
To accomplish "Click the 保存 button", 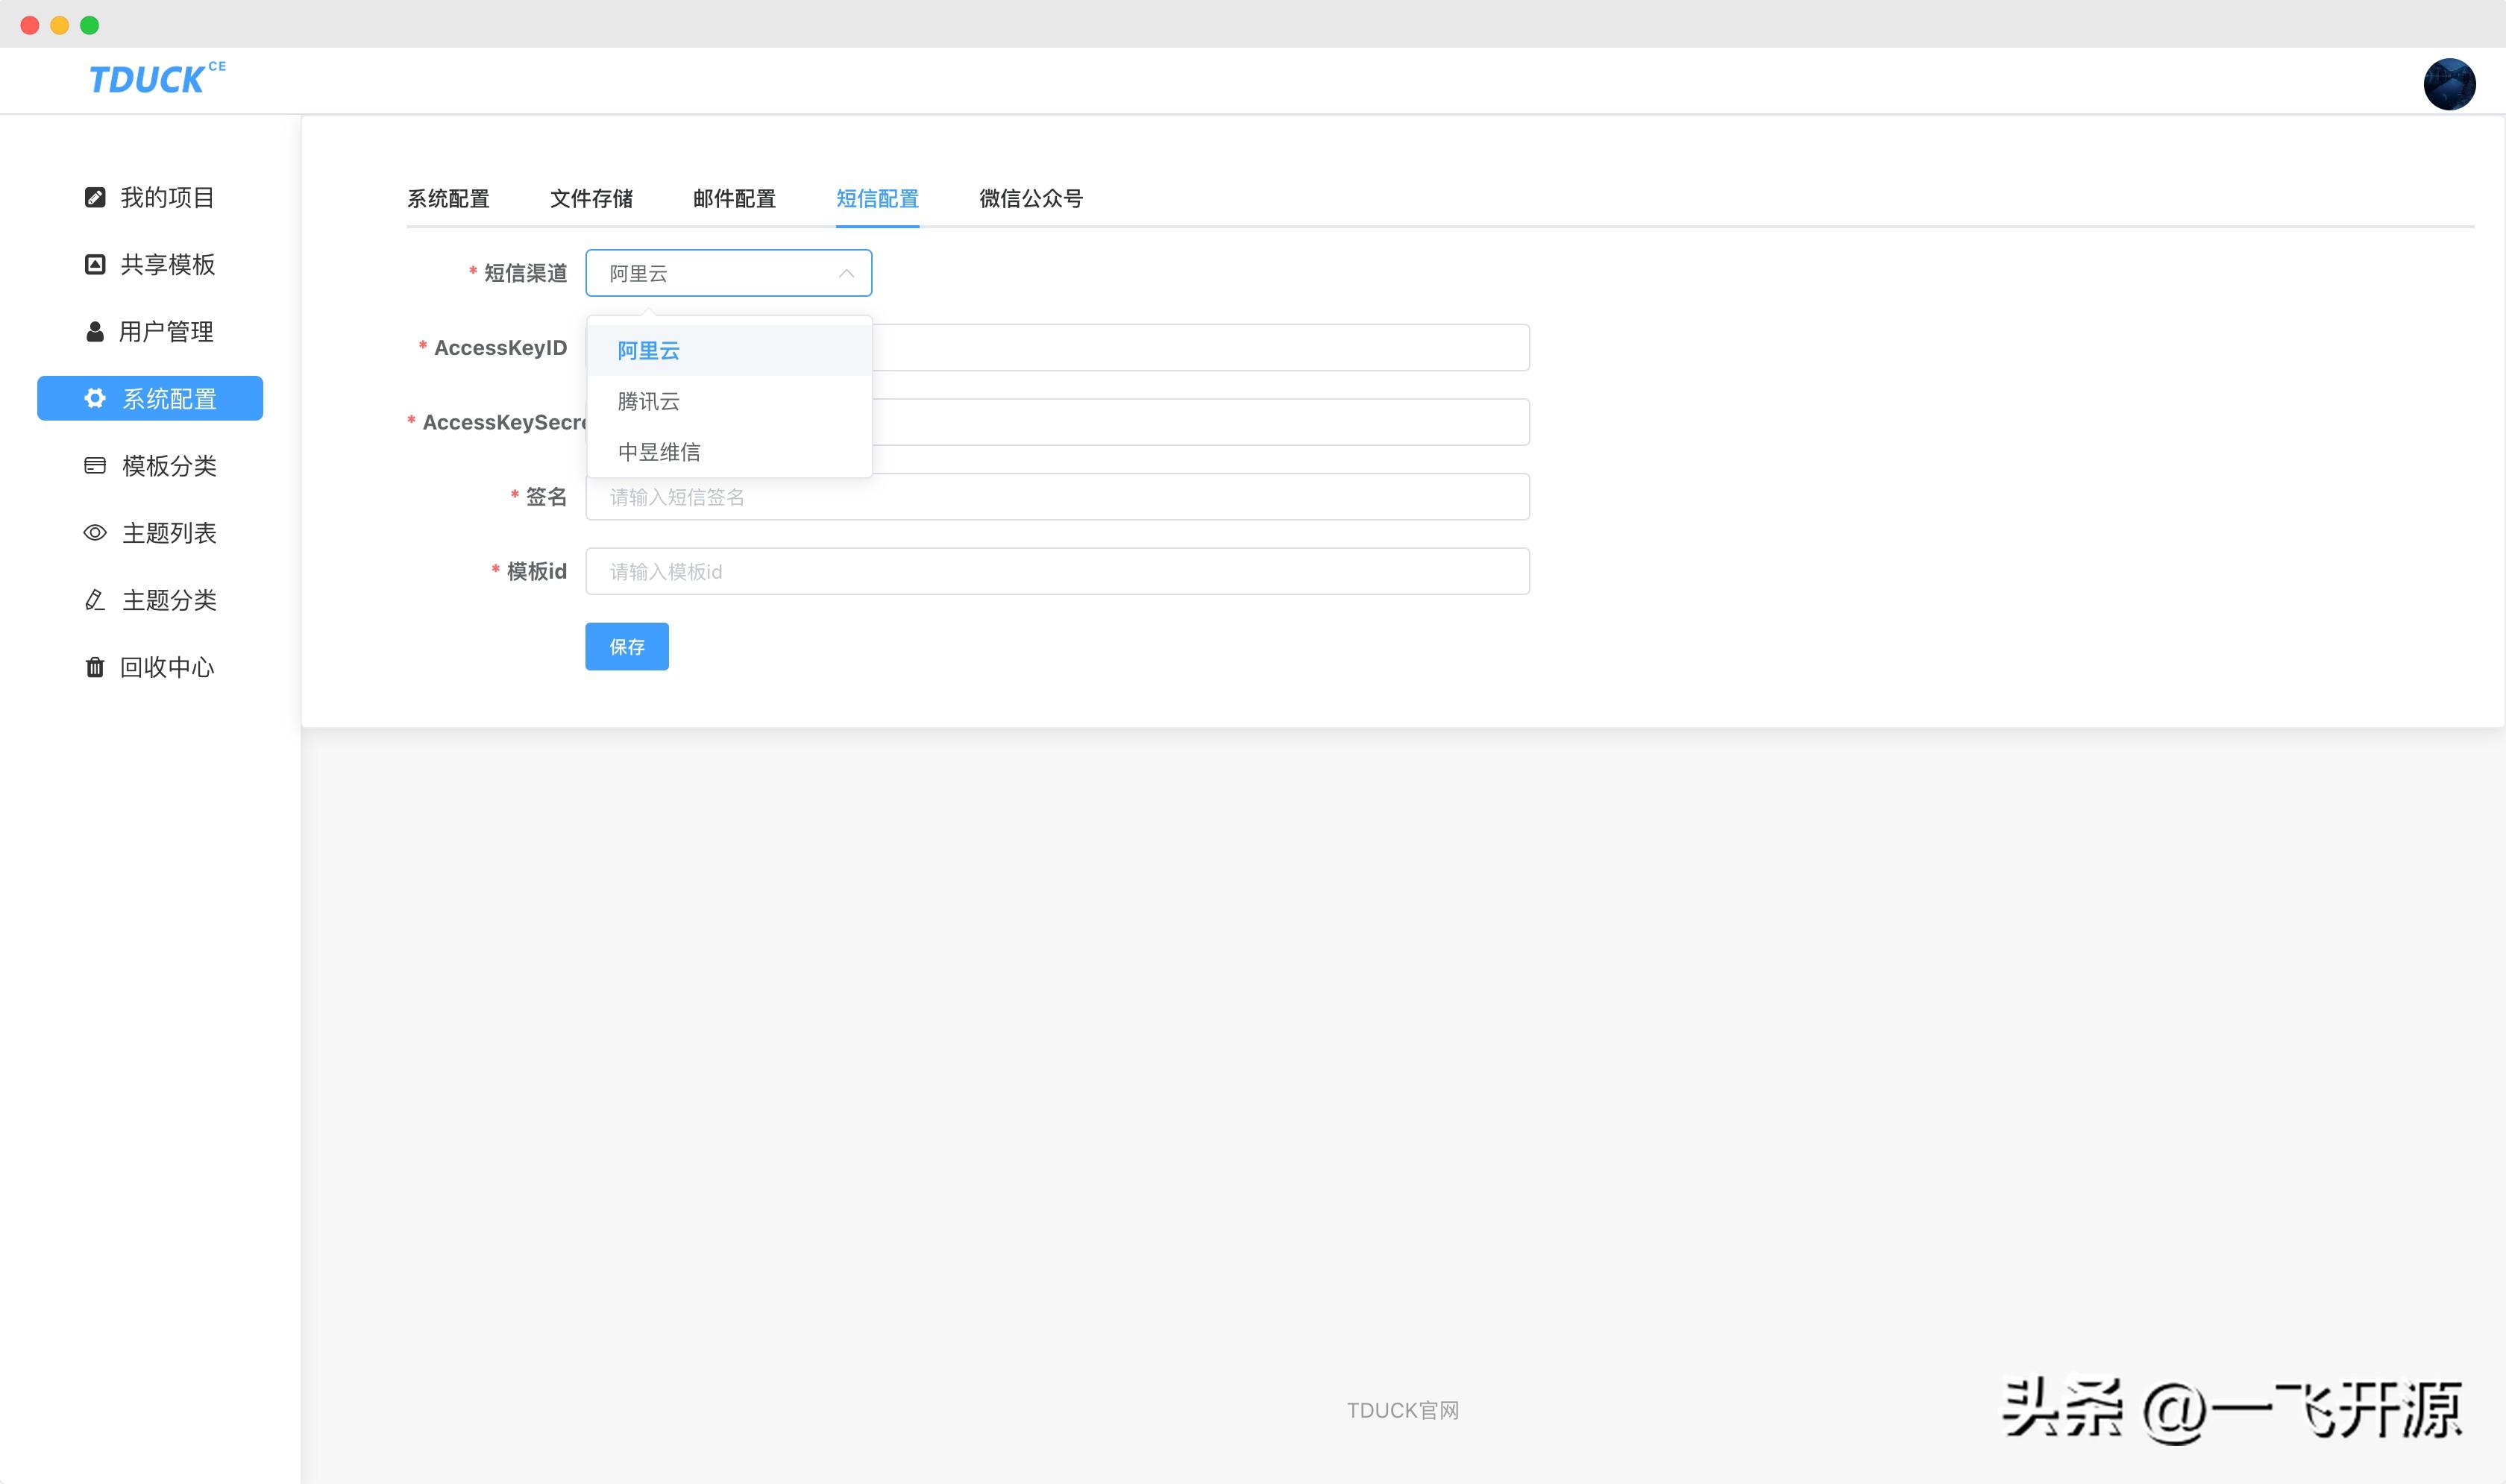I will coord(627,646).
